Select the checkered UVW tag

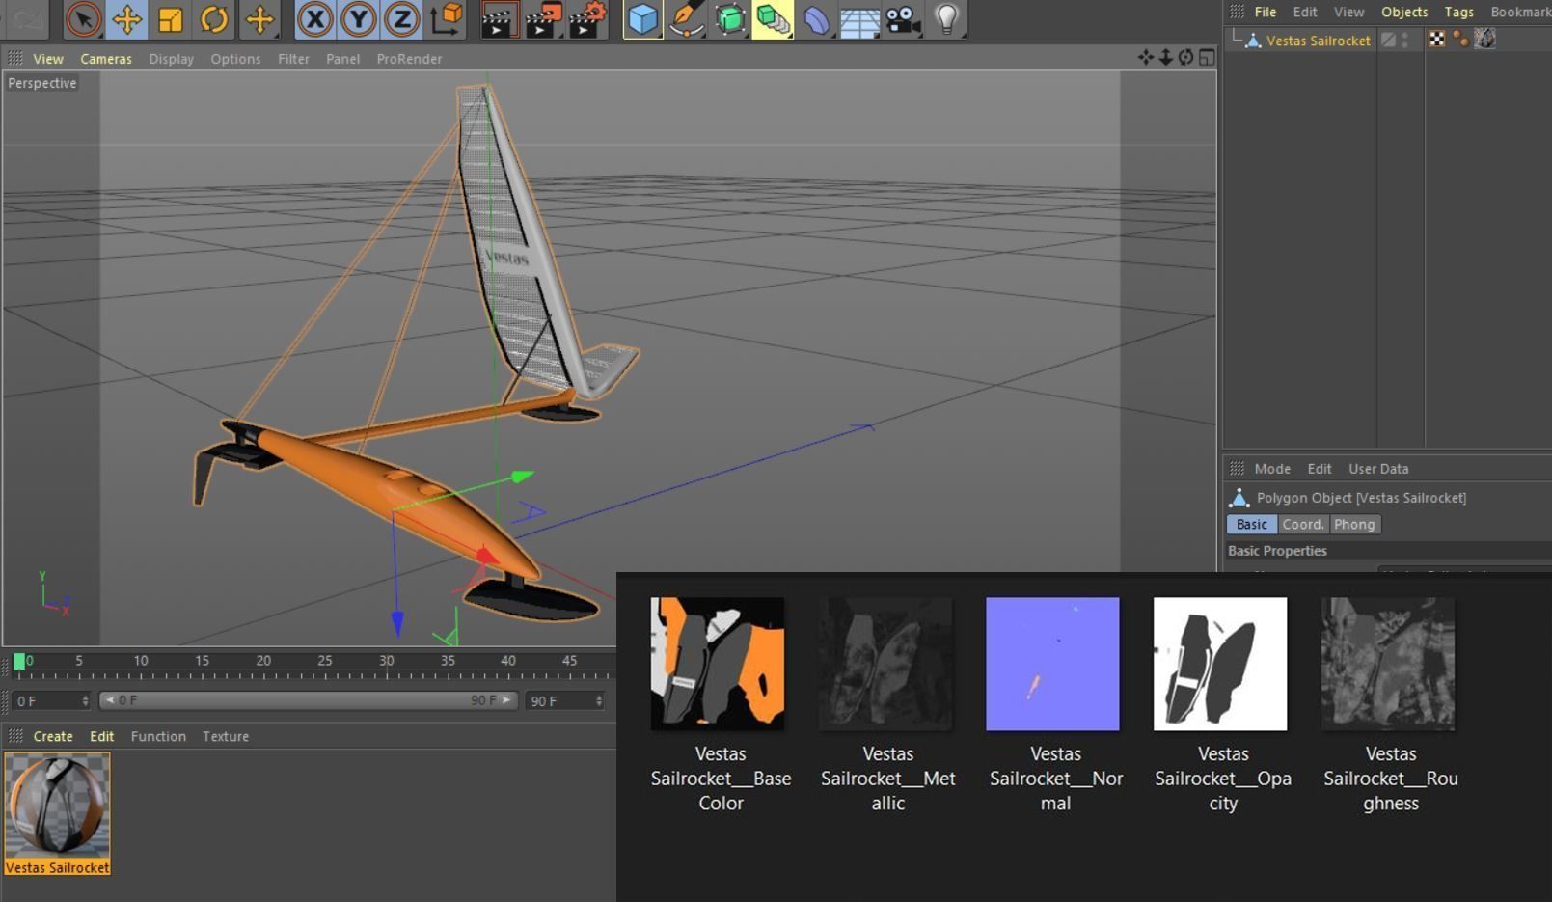tap(1437, 40)
